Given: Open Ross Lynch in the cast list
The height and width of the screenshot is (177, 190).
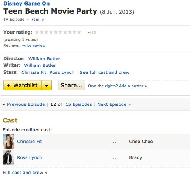Looking at the screenshot, I should point(30,157).
